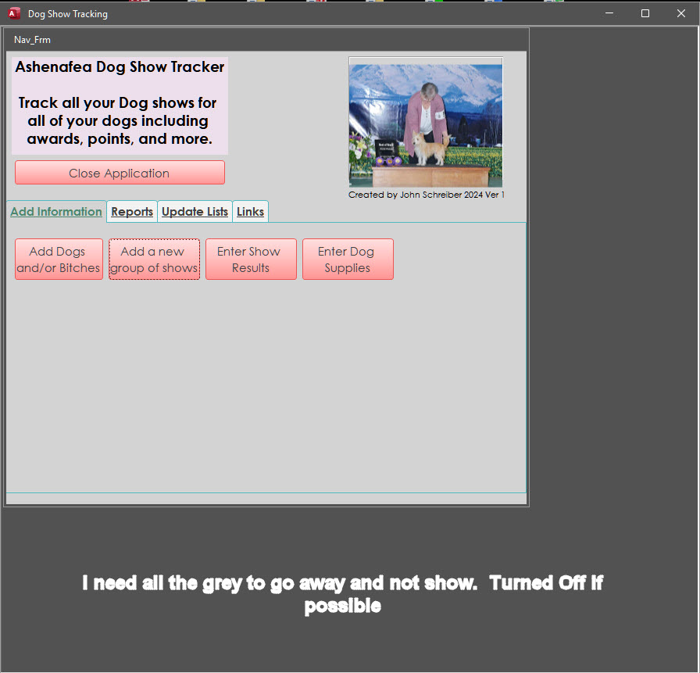Open the Enter Show Results form
This screenshot has height=673, width=700.
click(x=250, y=260)
